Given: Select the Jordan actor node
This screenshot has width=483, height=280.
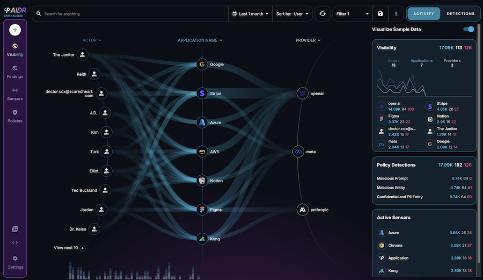Looking at the screenshot, I should coord(101,210).
